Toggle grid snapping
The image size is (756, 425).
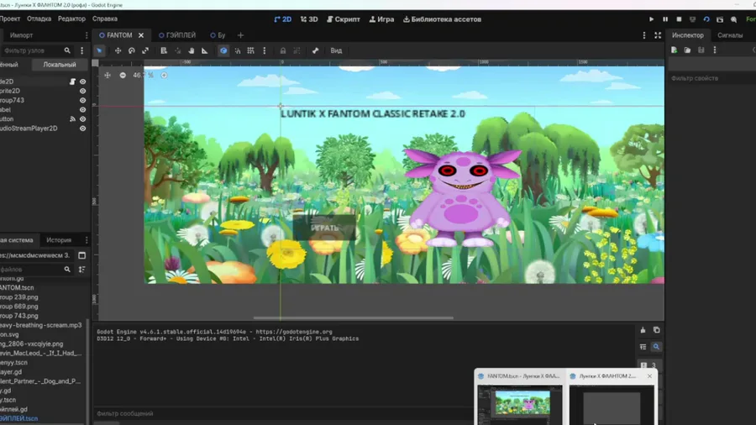[250, 50]
